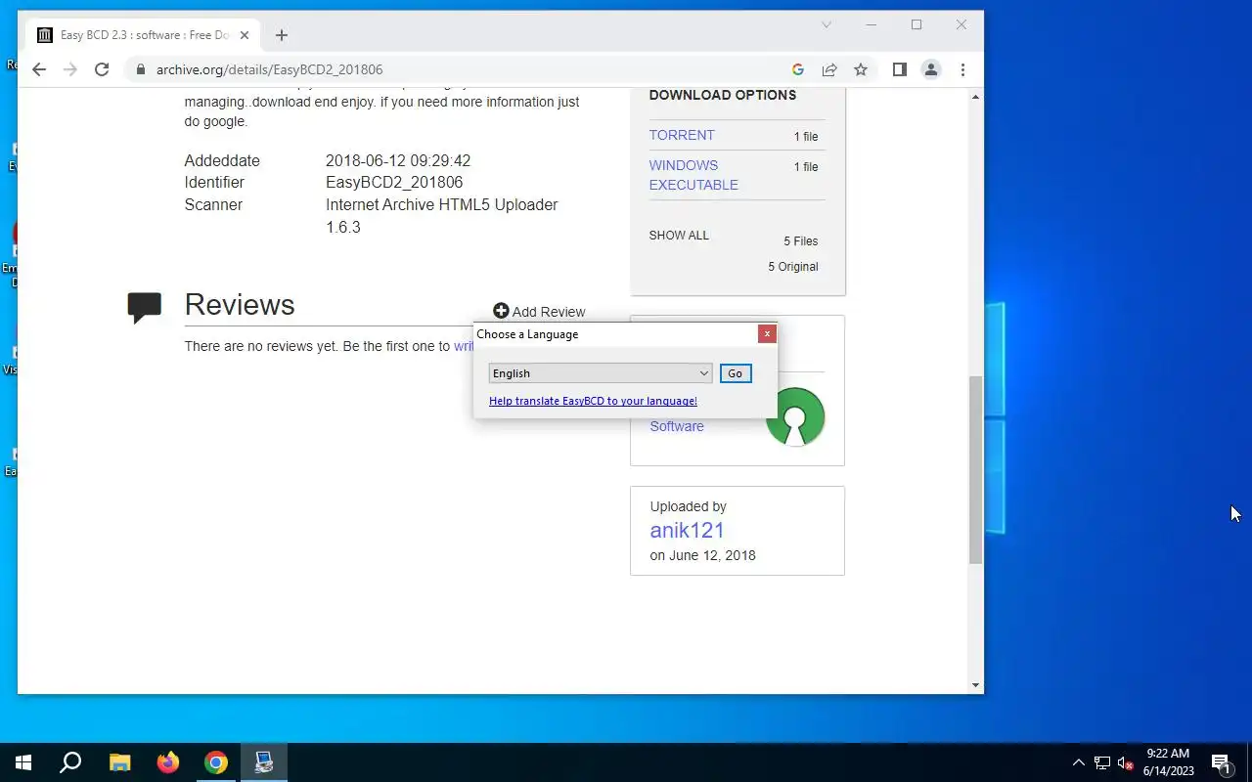
Task: Open Chrome three-dot menu
Action: pos(962,69)
